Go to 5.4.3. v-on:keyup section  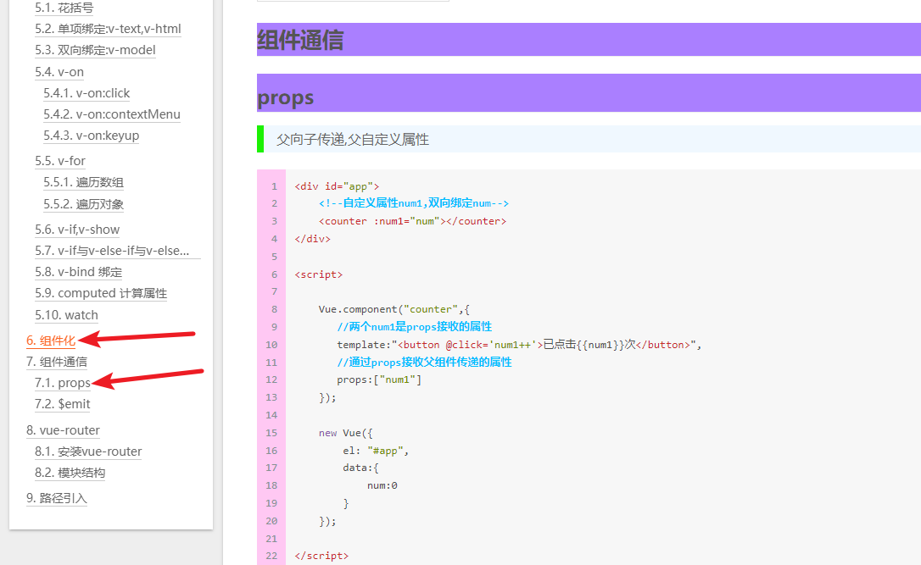pos(91,135)
